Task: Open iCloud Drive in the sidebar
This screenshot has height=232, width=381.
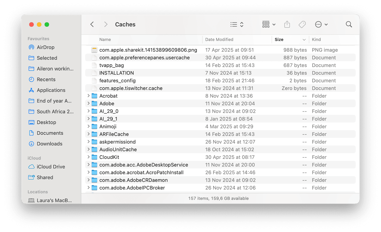Action: click(51, 166)
